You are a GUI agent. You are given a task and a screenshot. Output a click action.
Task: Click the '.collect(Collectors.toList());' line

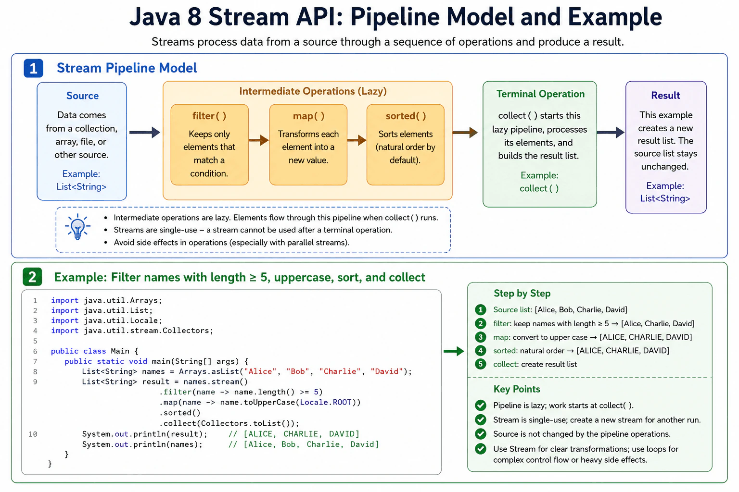229,423
